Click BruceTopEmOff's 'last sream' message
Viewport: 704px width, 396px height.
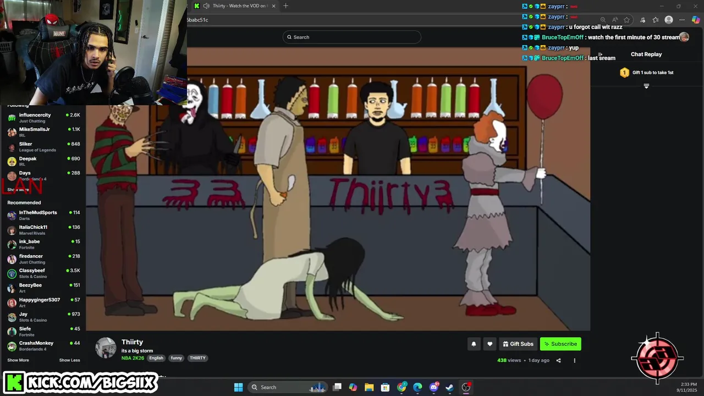[x=602, y=58]
